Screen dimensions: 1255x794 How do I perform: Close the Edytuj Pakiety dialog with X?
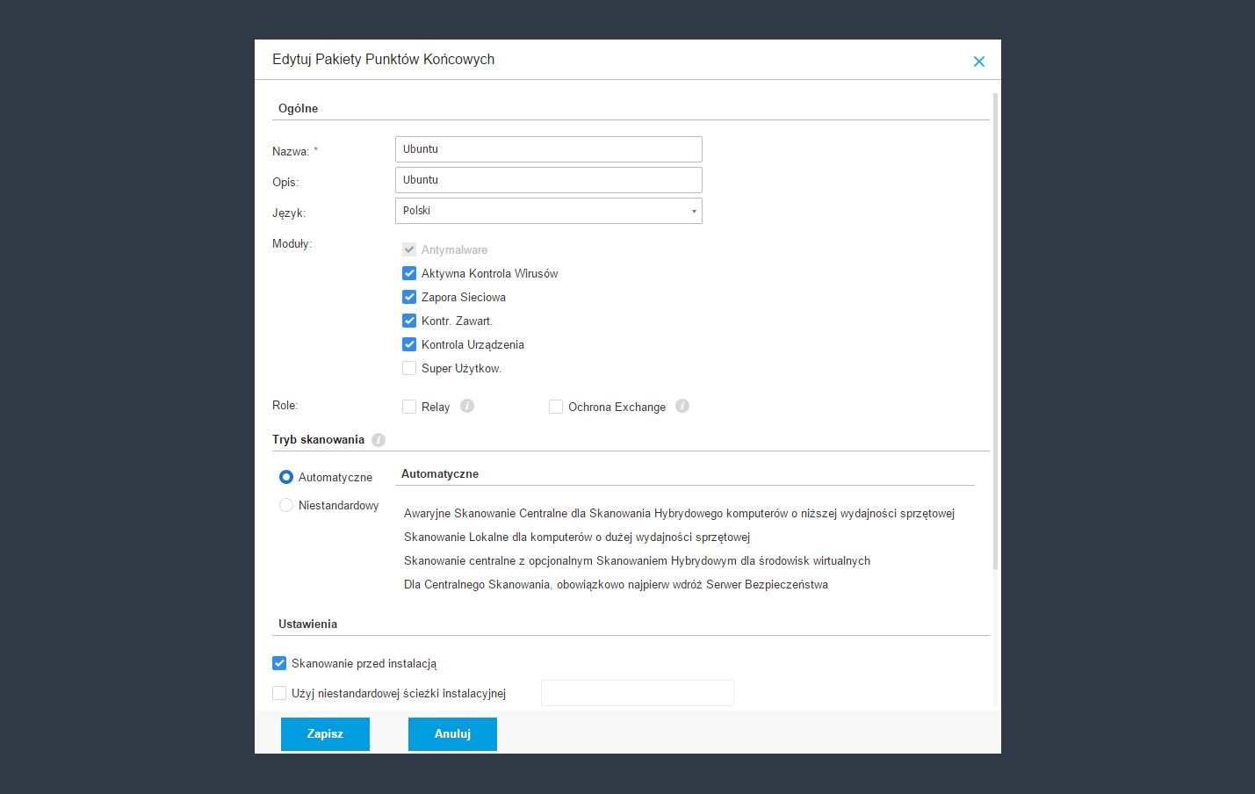(x=978, y=61)
